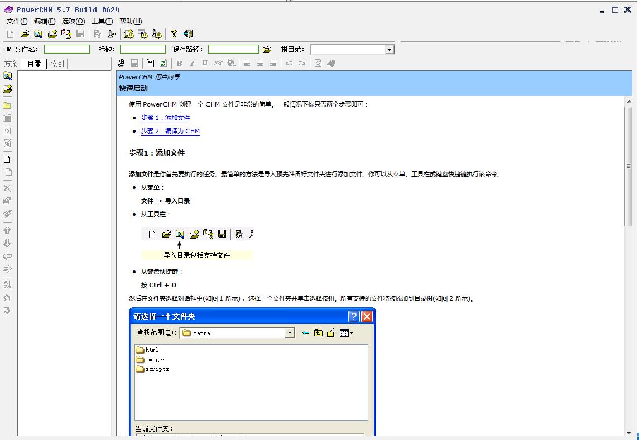Open the 选项(O) menu

[x=73, y=21]
